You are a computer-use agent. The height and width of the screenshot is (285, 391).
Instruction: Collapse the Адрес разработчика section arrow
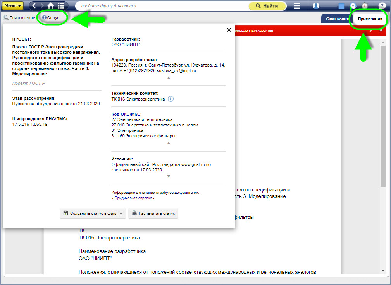click(168, 77)
